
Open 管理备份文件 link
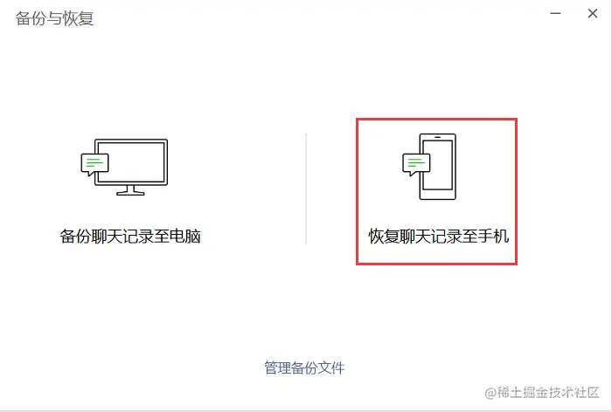[x=304, y=367]
